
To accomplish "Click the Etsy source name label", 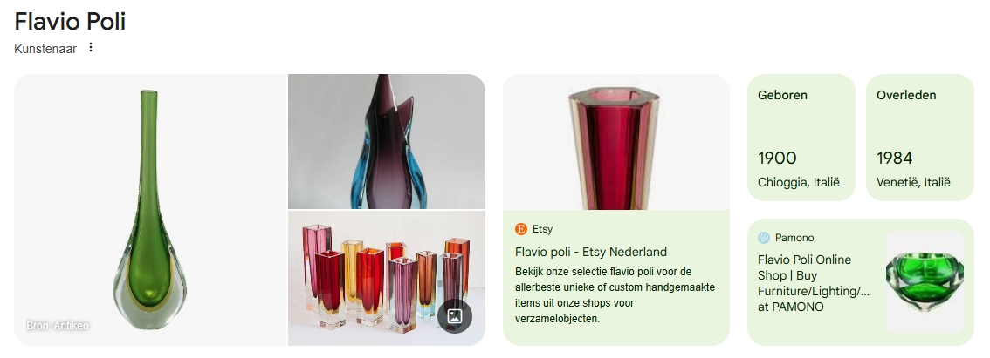I will click(542, 229).
